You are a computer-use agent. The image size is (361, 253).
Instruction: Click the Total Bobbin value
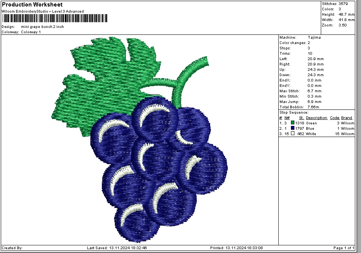click(x=314, y=107)
